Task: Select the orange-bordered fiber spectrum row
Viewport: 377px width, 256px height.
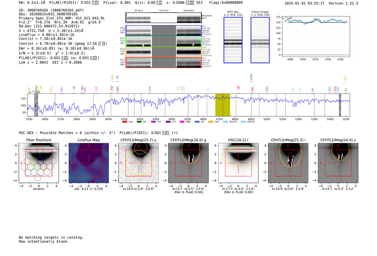Action: click(164, 52)
